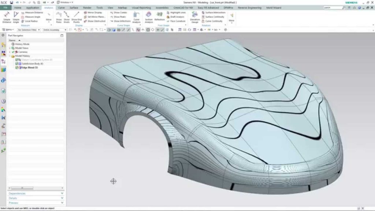Open the Reverse Engineering tab
375x211 pixels.
coord(249,7)
